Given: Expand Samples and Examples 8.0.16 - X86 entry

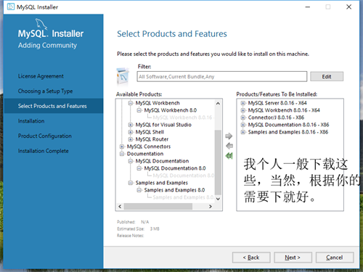Looking at the screenshot, I should 242,132.
